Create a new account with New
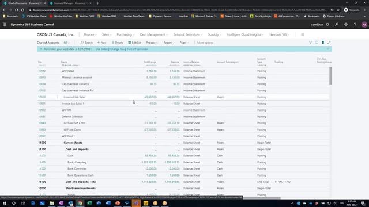The image size is (369, 207). (x=101, y=43)
